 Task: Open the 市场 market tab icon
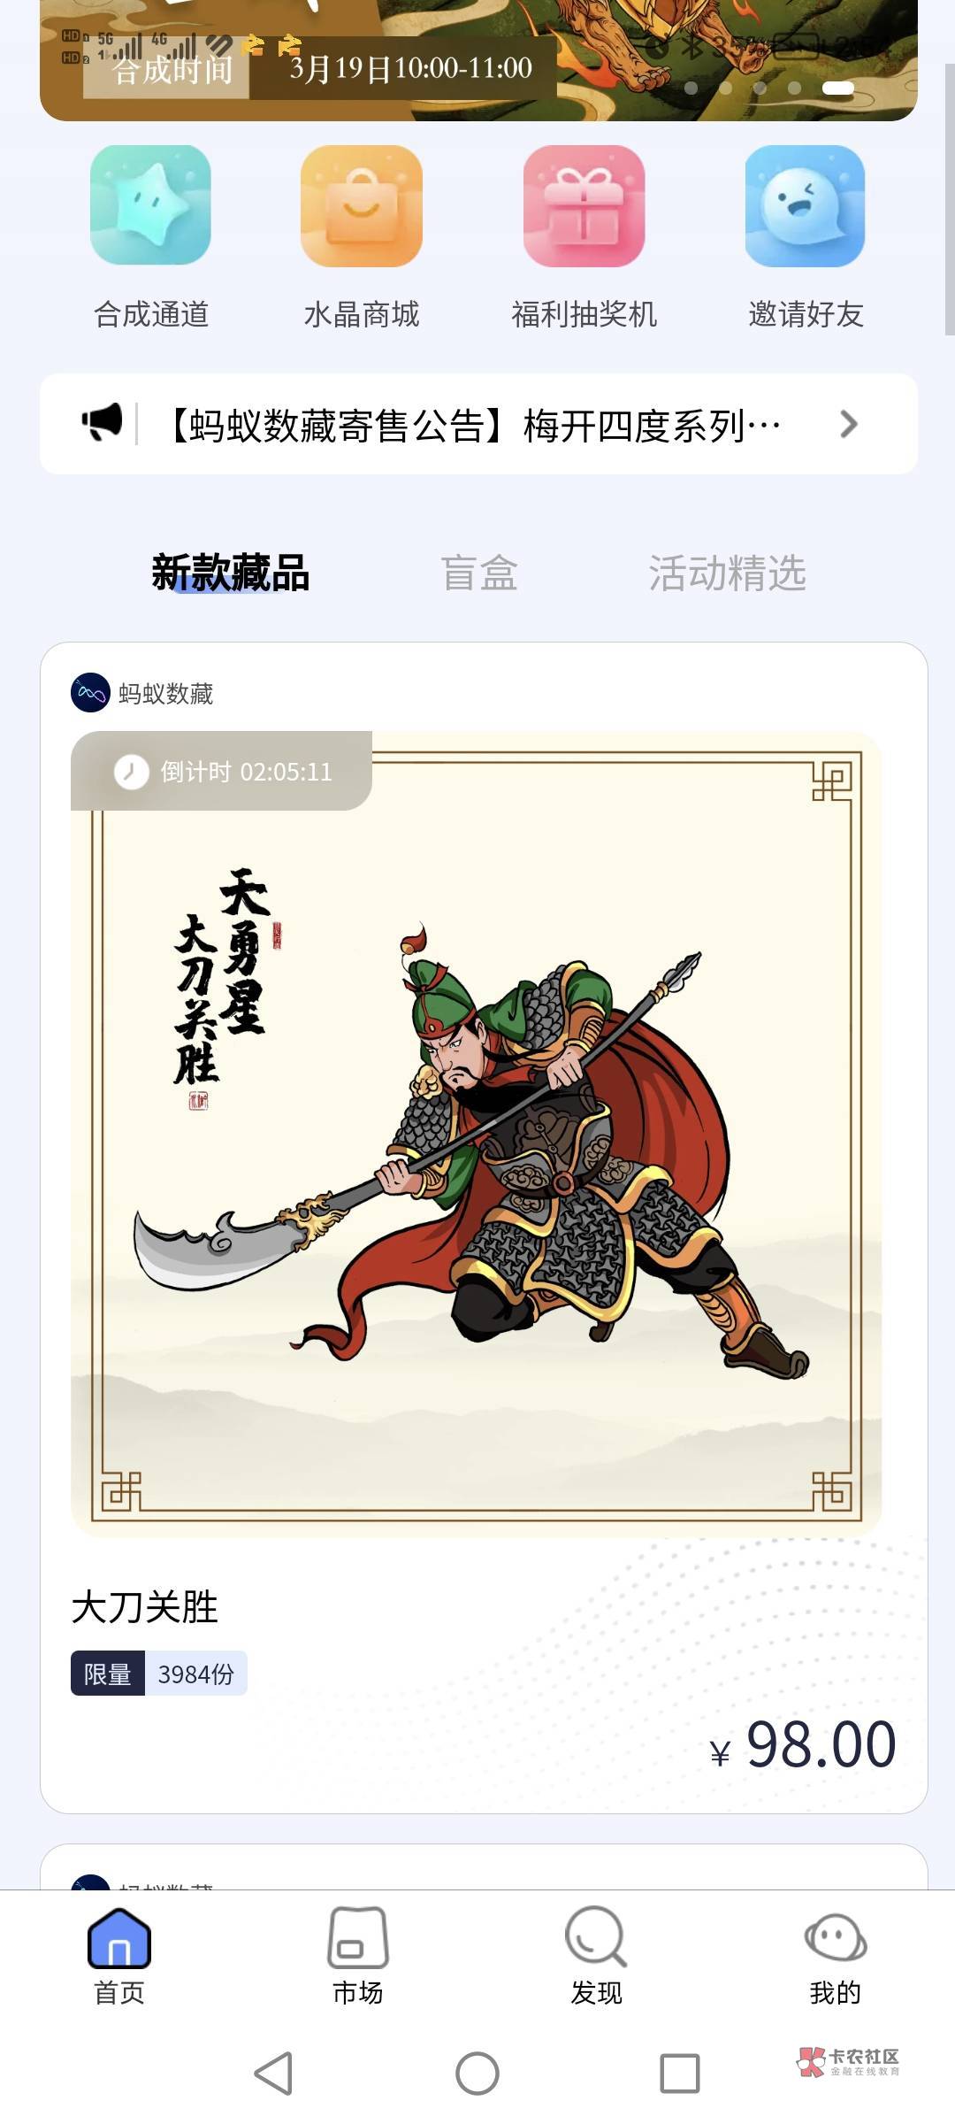(357, 1938)
